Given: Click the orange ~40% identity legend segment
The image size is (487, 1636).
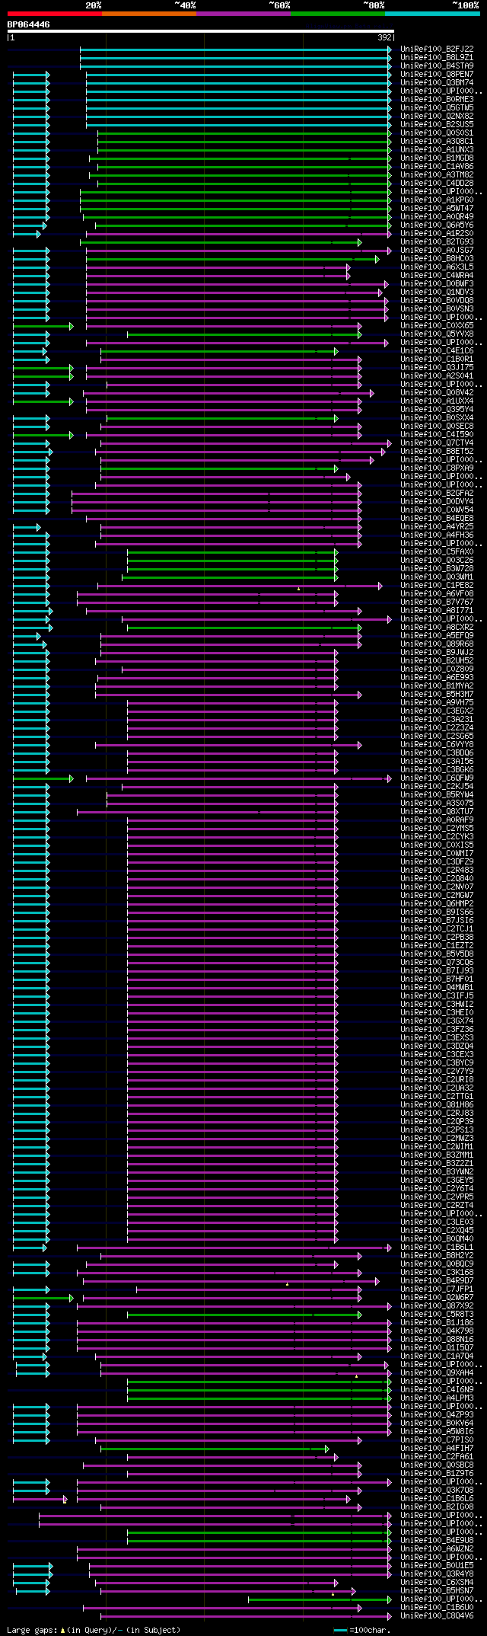Looking at the screenshot, I should pyautogui.click(x=149, y=14).
